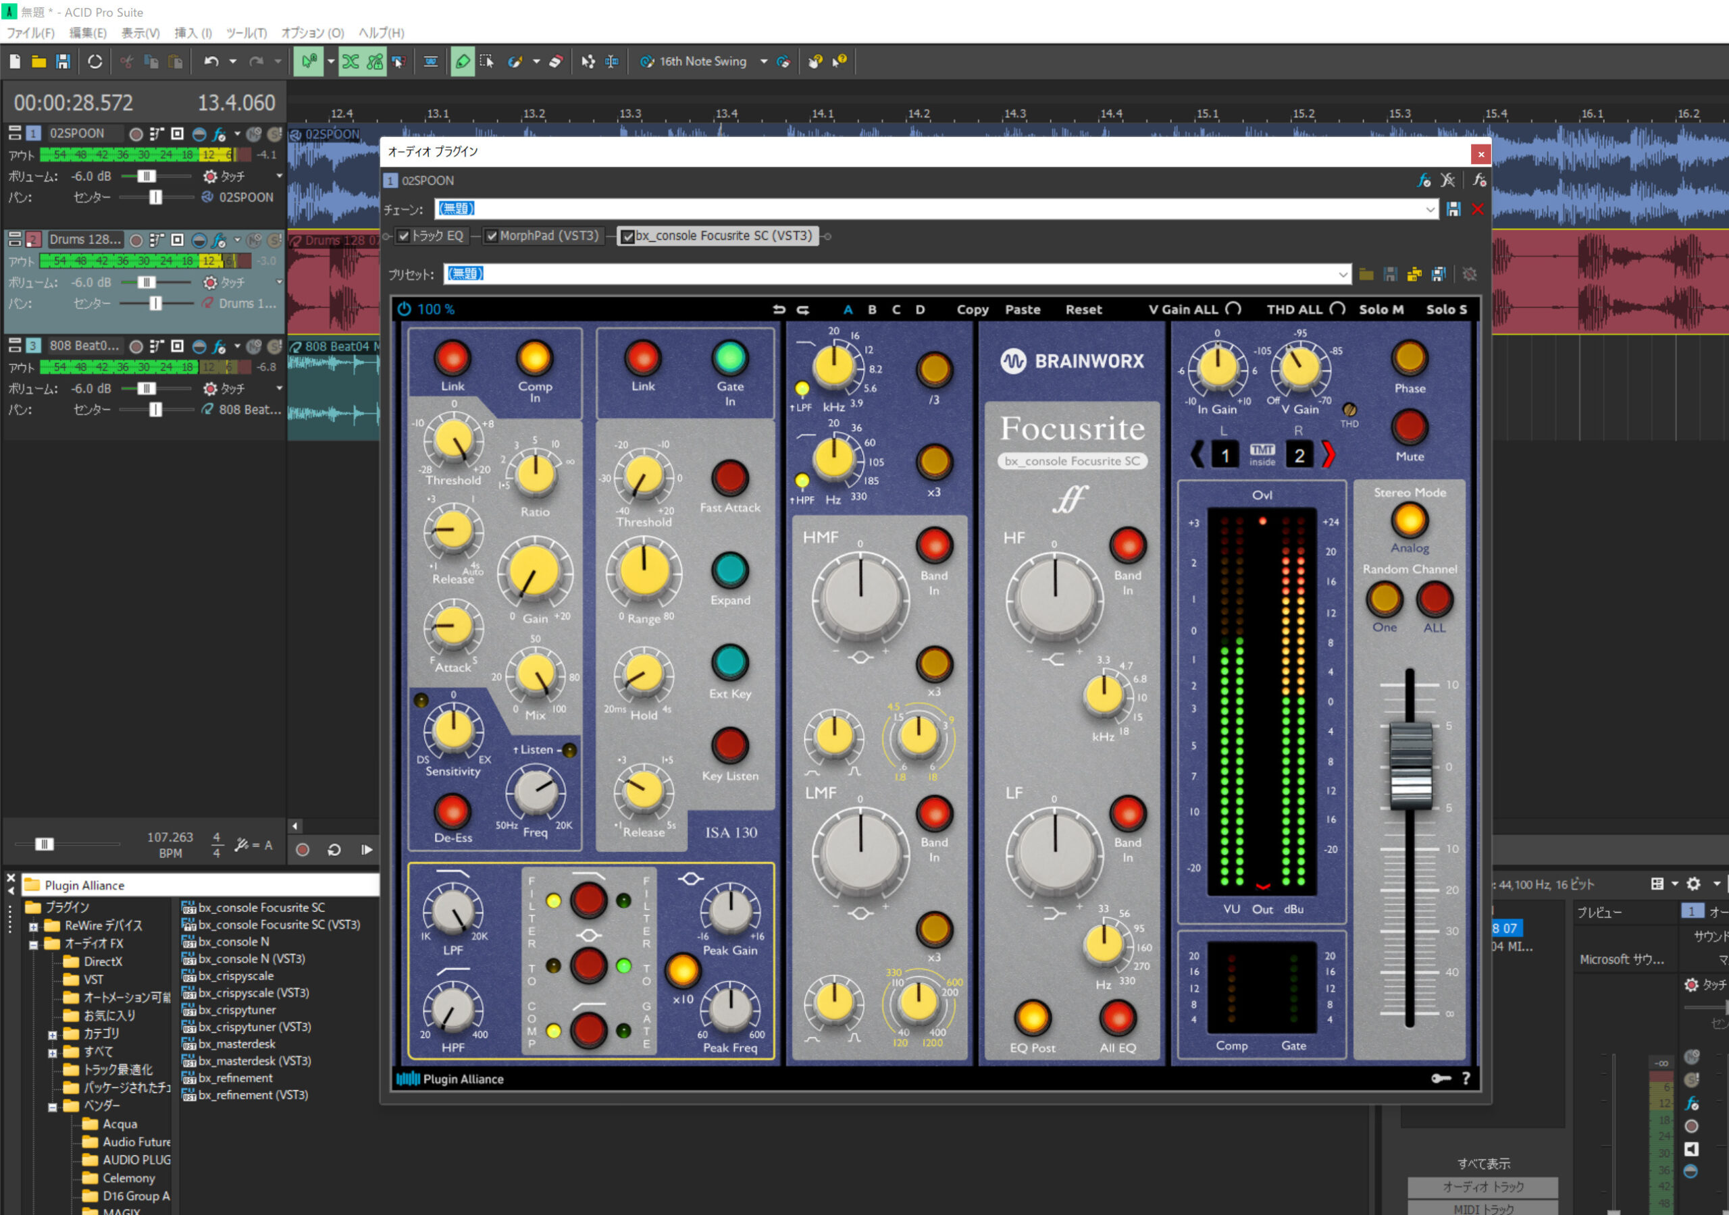Click the red Delete chain icon
This screenshot has width=1729, height=1215.
pyautogui.click(x=1478, y=209)
